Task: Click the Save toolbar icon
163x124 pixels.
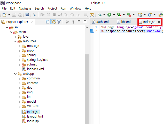Action: (x=14, y=15)
